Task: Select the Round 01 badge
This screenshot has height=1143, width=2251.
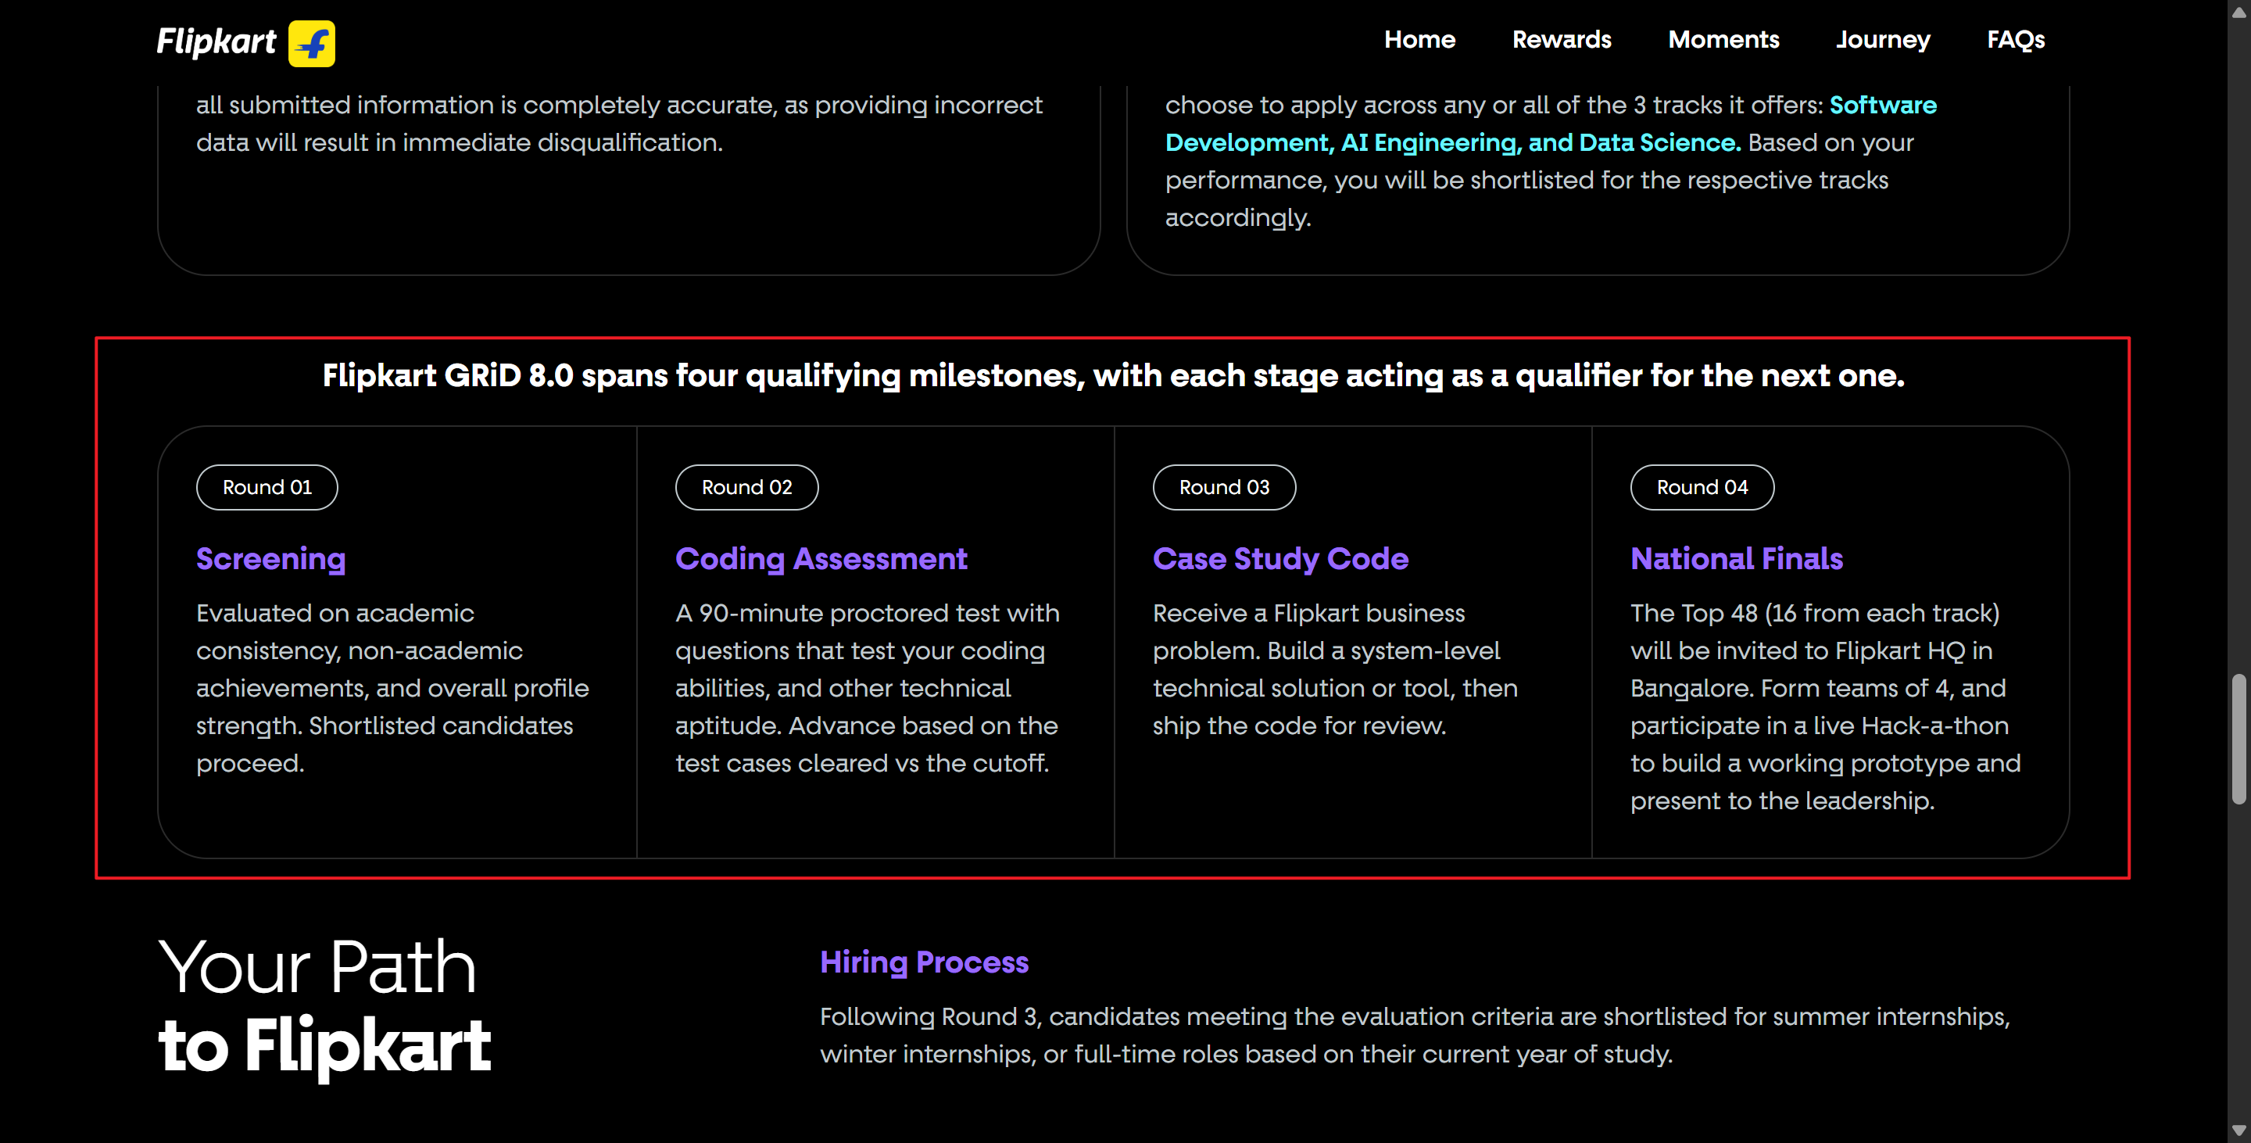Action: (x=267, y=488)
